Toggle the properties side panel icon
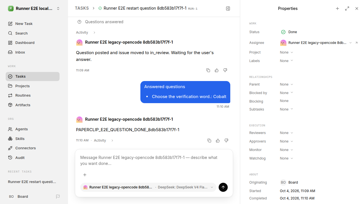Viewport: 363px width, 204px height. [228, 8]
